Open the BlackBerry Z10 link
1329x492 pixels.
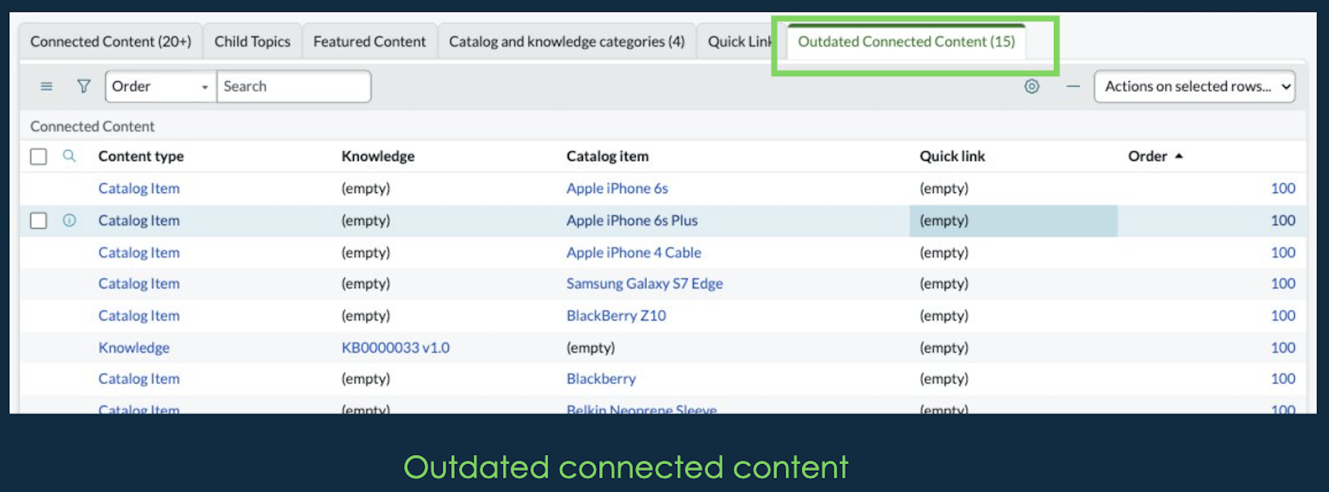pyautogui.click(x=616, y=316)
